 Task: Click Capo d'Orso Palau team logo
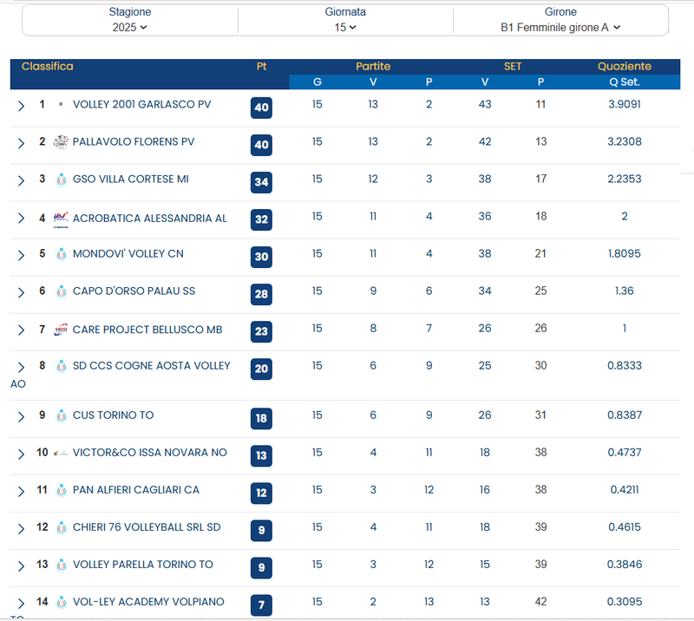click(61, 291)
